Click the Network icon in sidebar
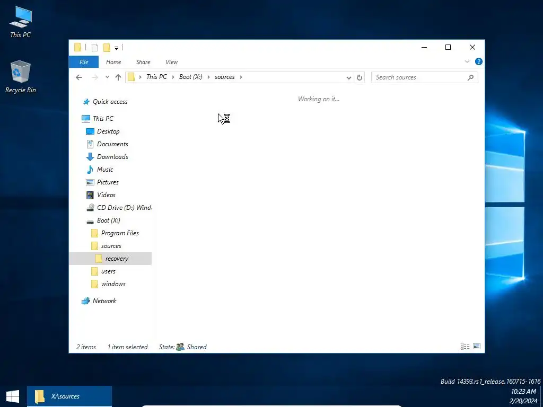The width and height of the screenshot is (543, 407). tap(85, 301)
